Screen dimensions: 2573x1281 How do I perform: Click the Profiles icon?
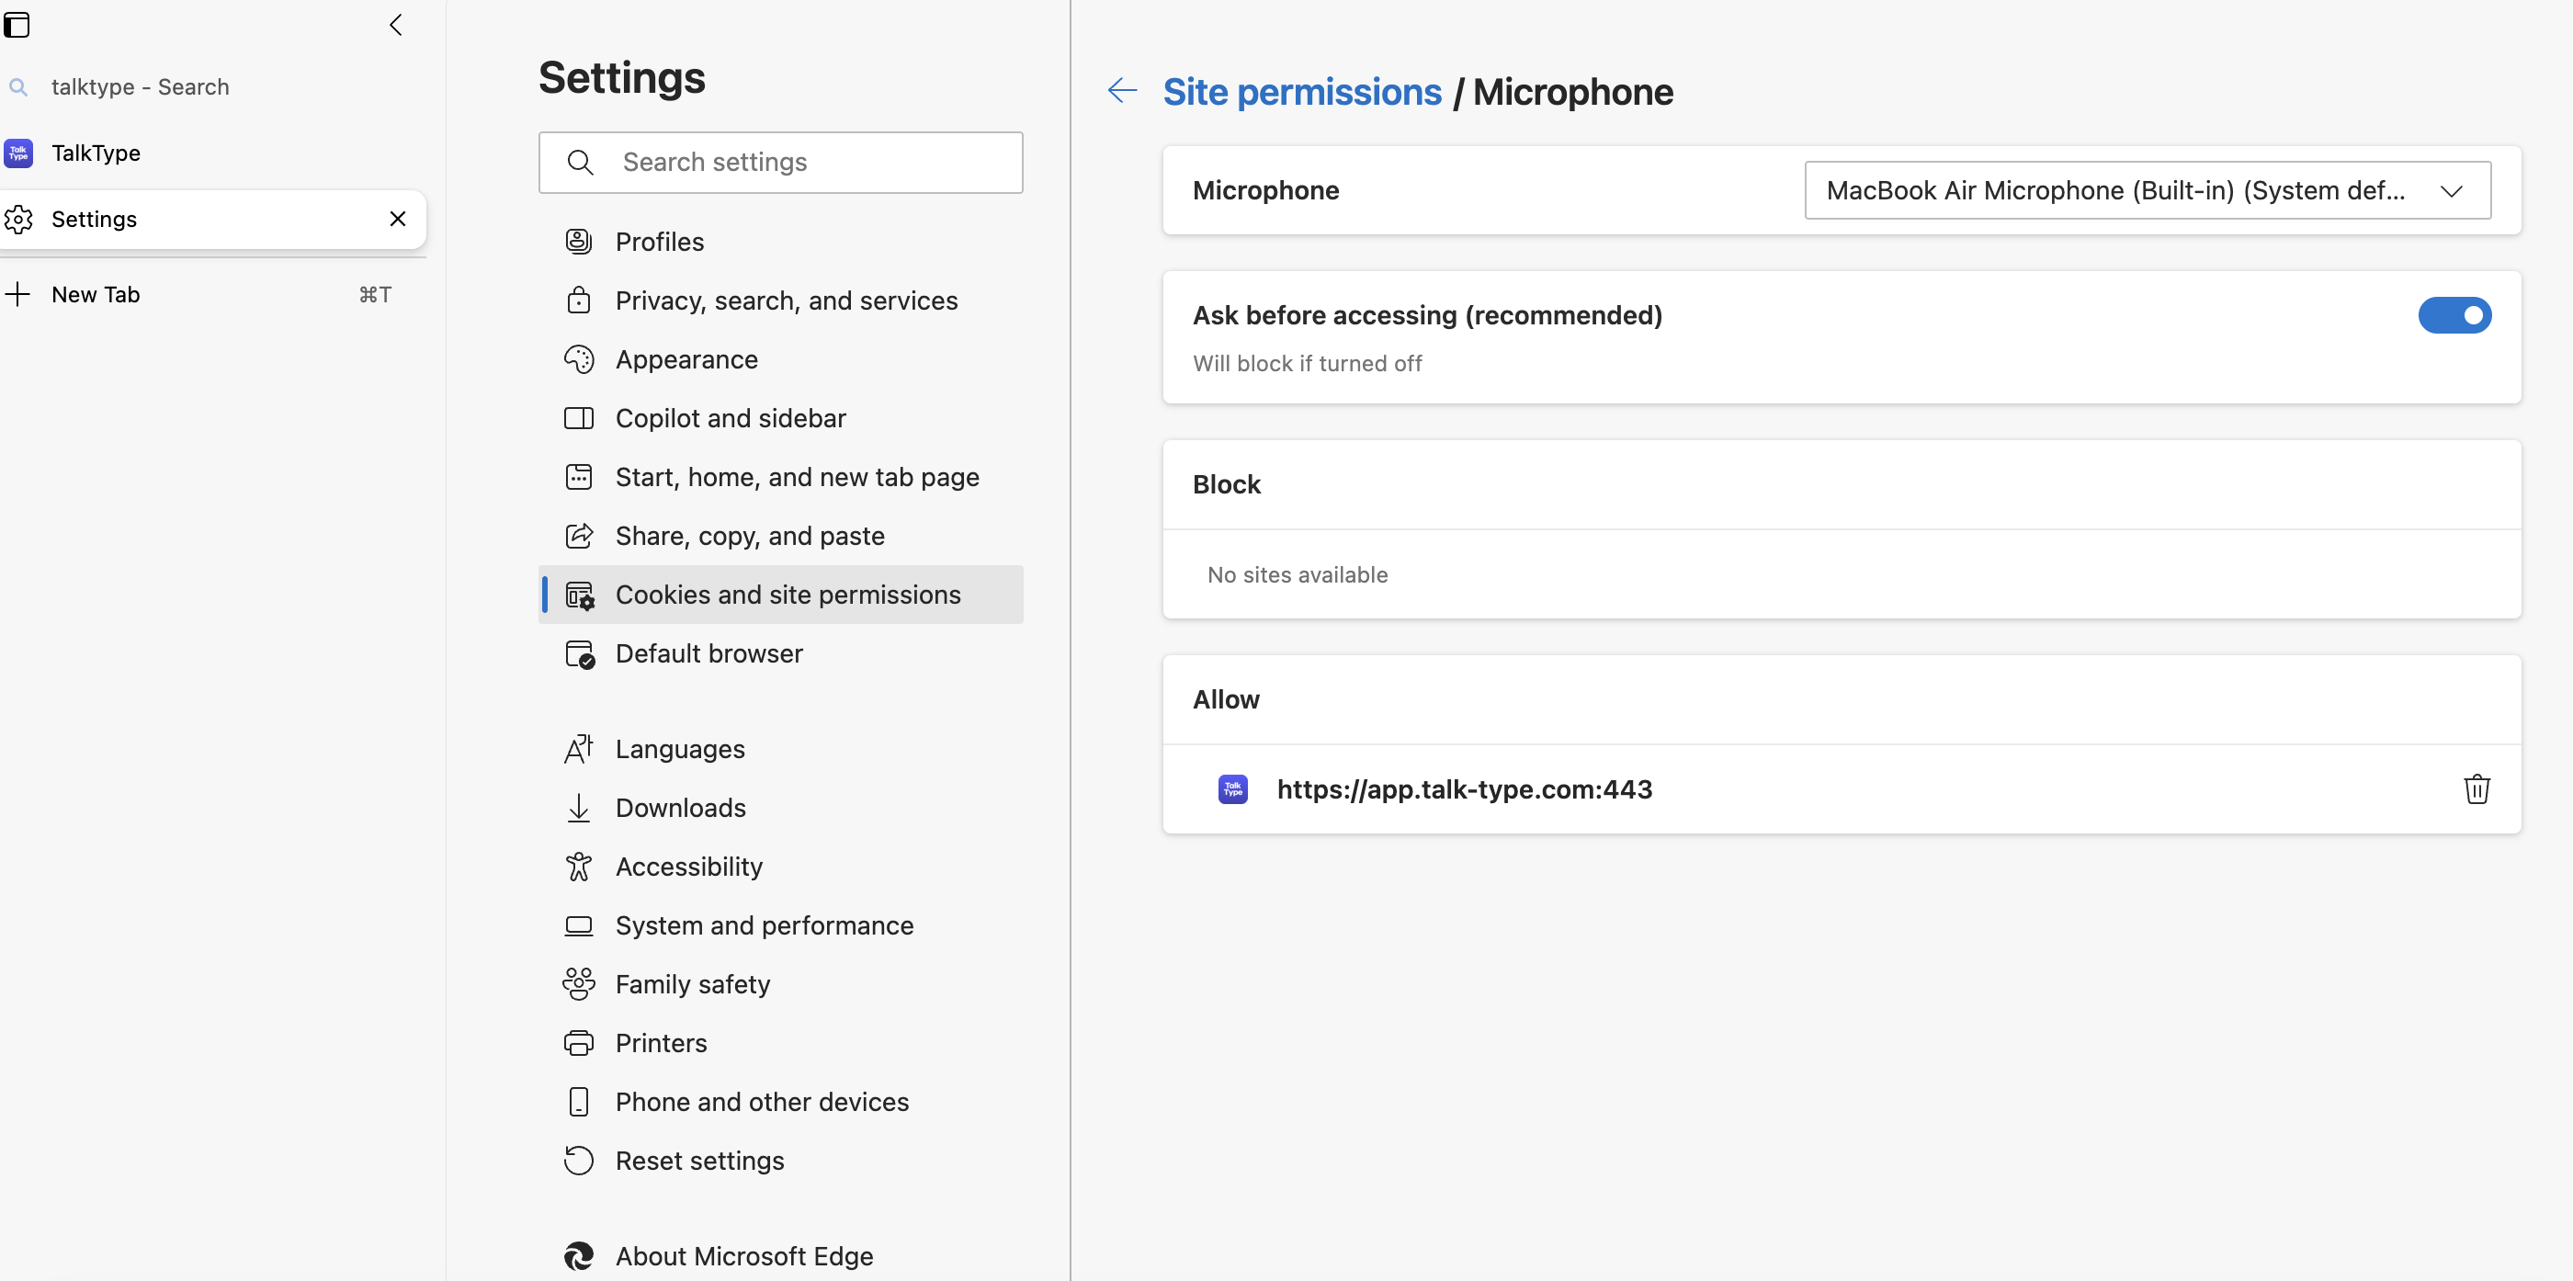(579, 241)
